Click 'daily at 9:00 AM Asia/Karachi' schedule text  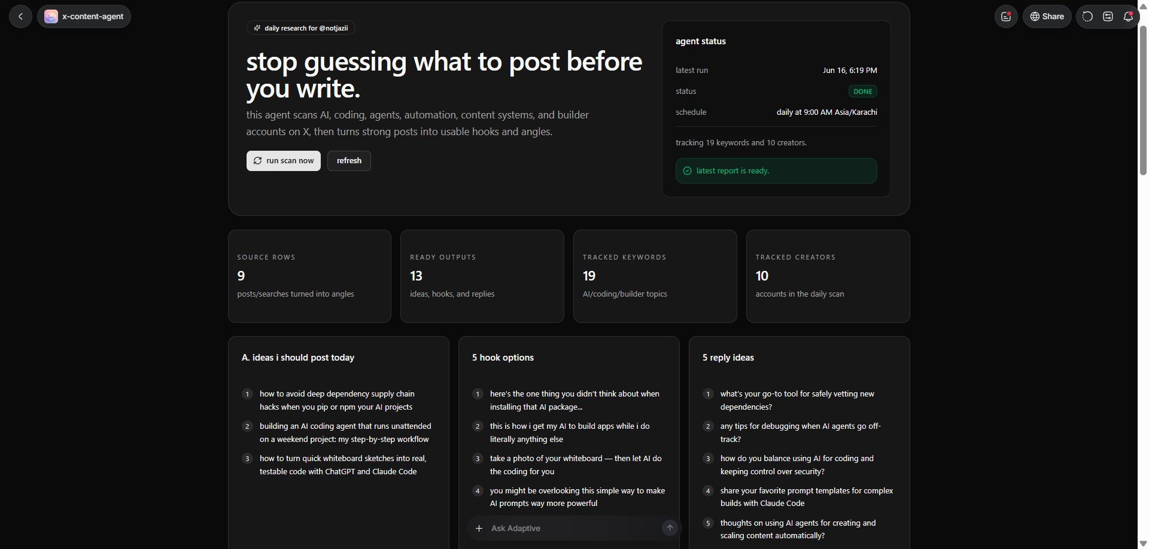tap(826, 112)
